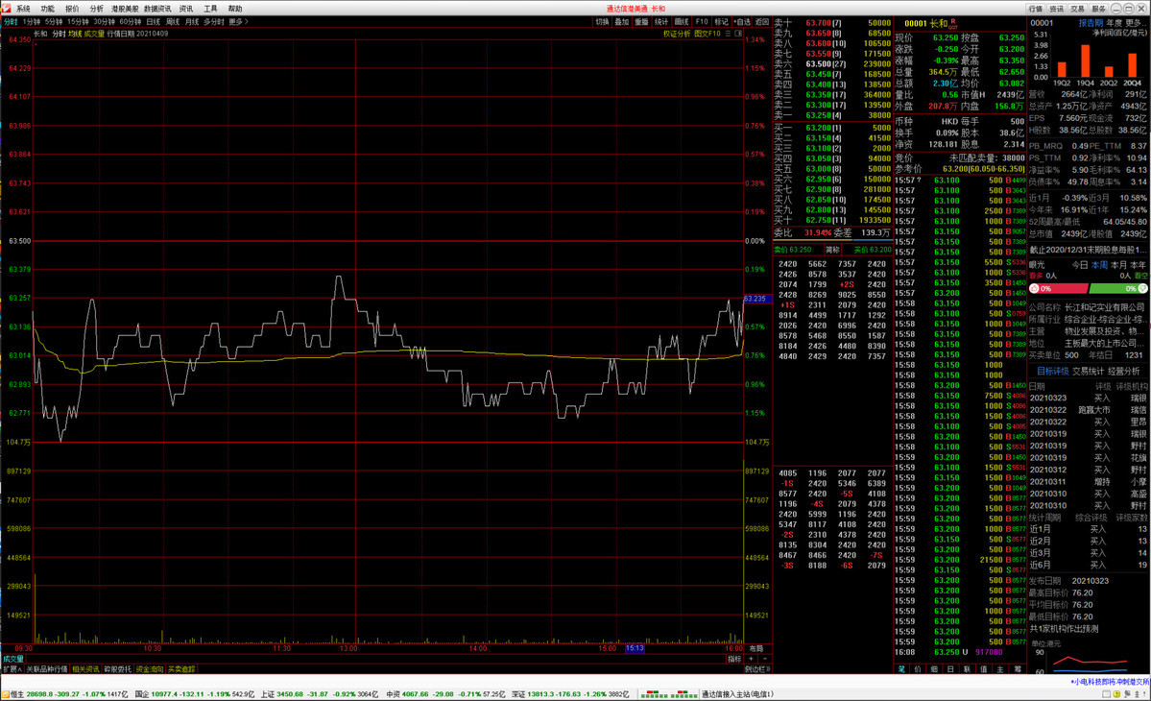Expand the 扩展 panel at bottom
Image resolution: width=1151 pixels, height=701 pixels.
(12, 669)
